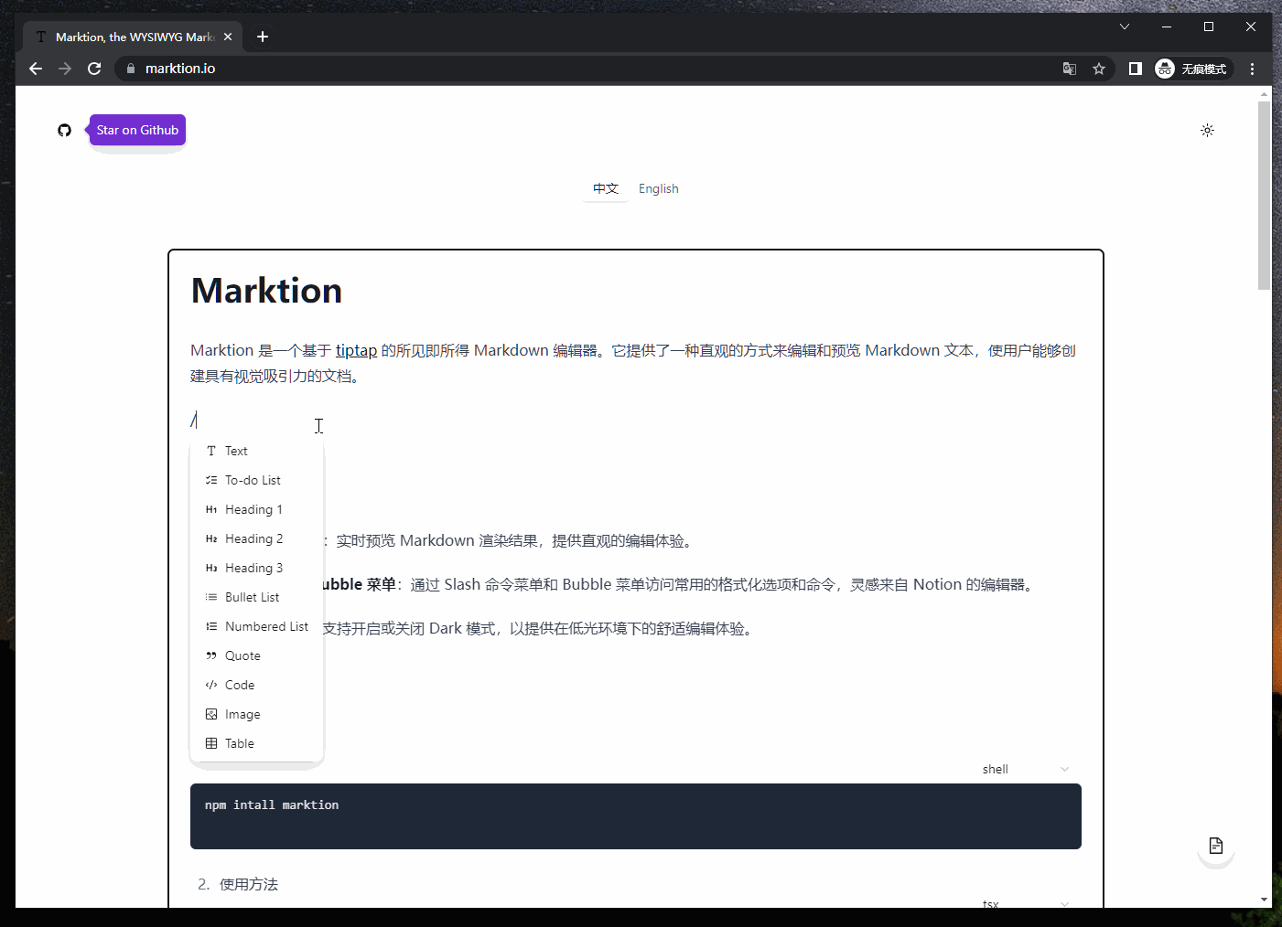Close the Marktion browser tab
1282x927 pixels.
[x=228, y=37]
